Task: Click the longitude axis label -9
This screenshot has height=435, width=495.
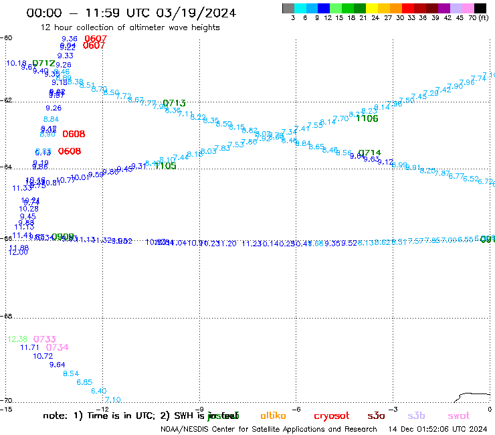Action: tap(199, 410)
